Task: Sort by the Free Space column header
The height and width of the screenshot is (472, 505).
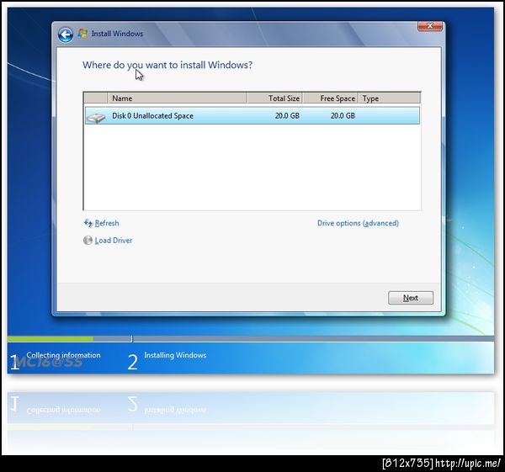Action: point(331,98)
